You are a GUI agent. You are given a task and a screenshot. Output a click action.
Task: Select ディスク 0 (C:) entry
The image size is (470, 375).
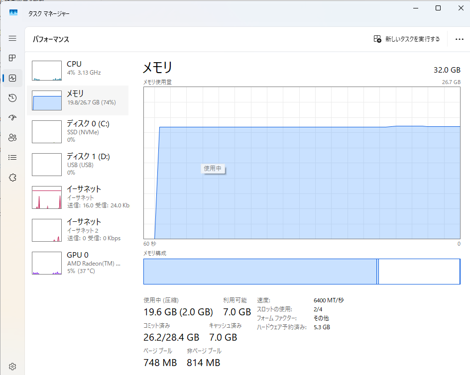tap(78, 132)
